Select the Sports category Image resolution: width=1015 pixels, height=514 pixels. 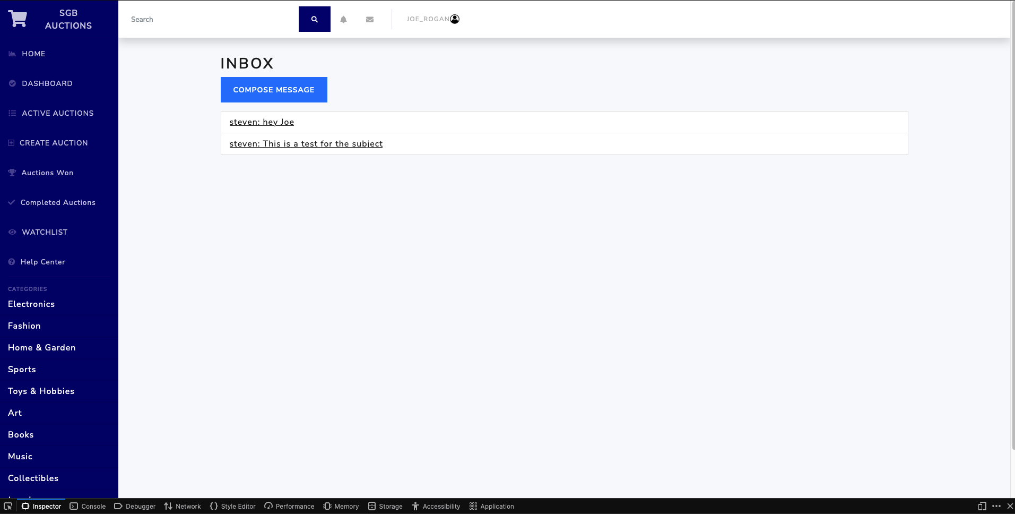click(x=22, y=370)
